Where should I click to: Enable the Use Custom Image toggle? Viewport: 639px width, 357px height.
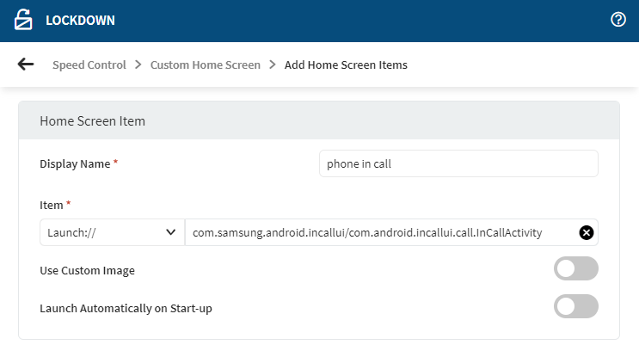[575, 269]
